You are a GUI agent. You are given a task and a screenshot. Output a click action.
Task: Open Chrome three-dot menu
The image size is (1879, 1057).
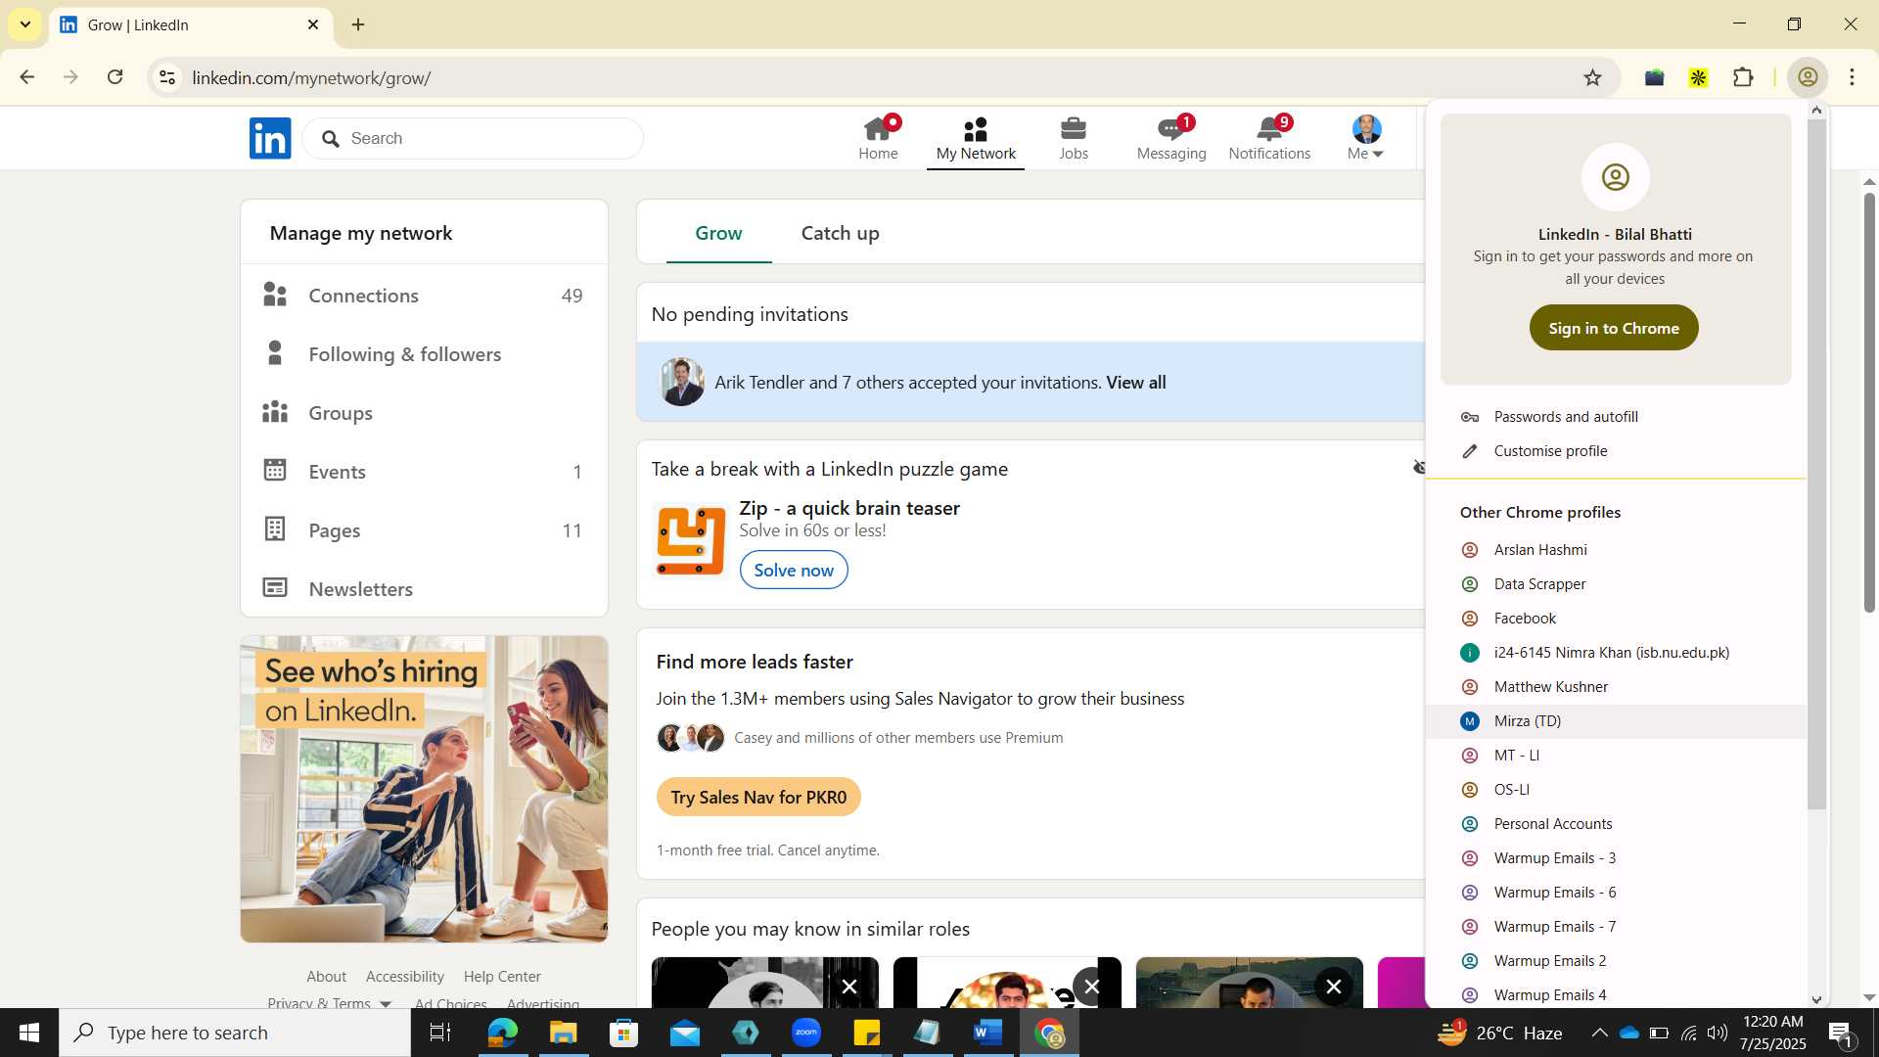pyautogui.click(x=1852, y=78)
